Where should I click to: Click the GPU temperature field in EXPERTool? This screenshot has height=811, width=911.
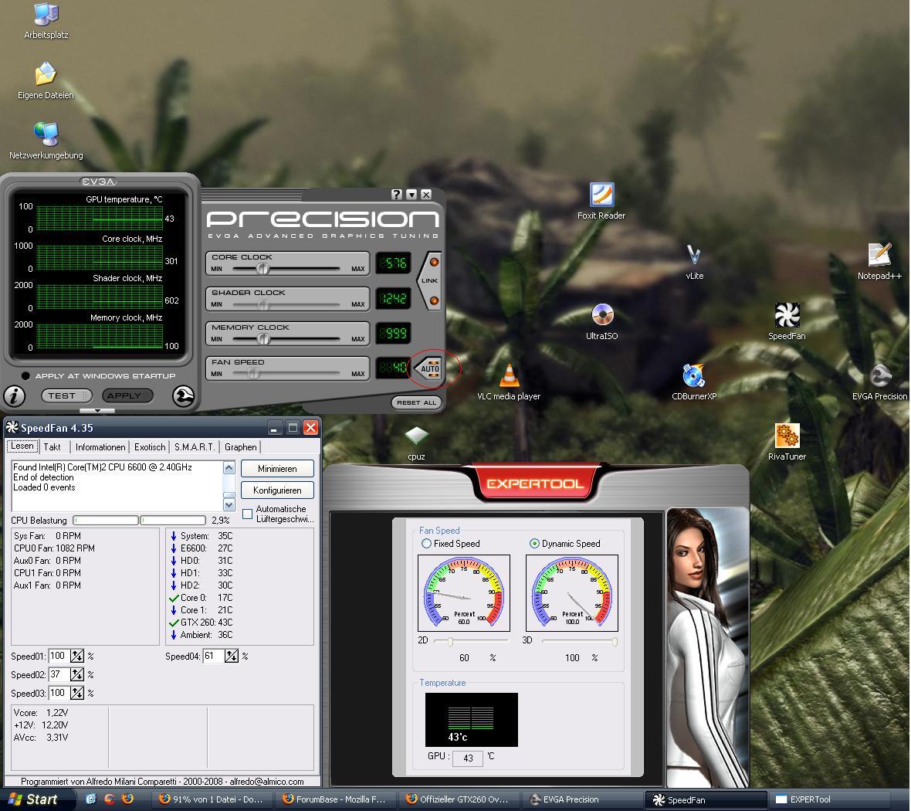click(x=468, y=758)
